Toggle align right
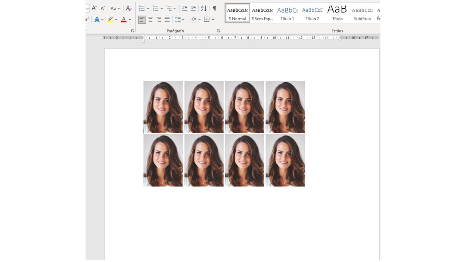 click(159, 20)
